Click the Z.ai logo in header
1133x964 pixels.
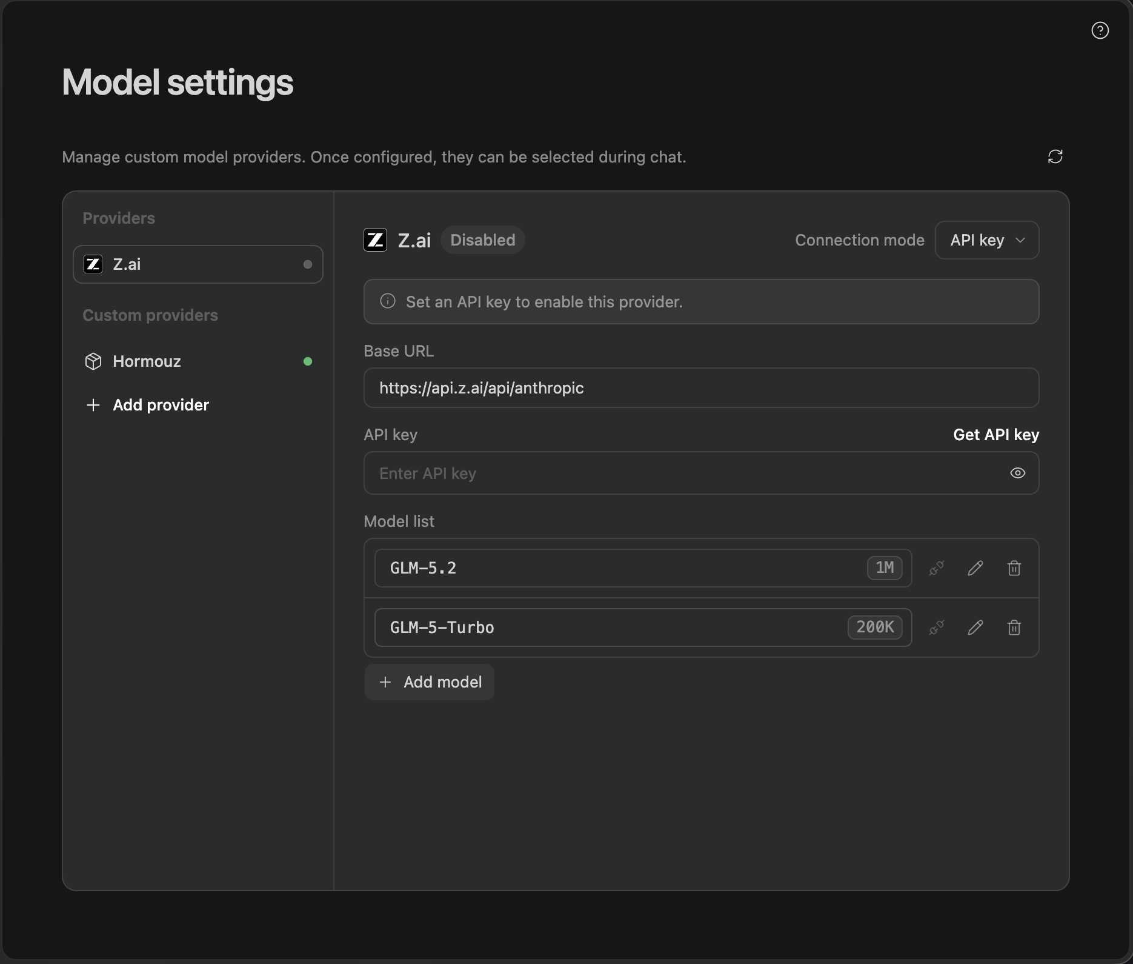pyautogui.click(x=375, y=240)
